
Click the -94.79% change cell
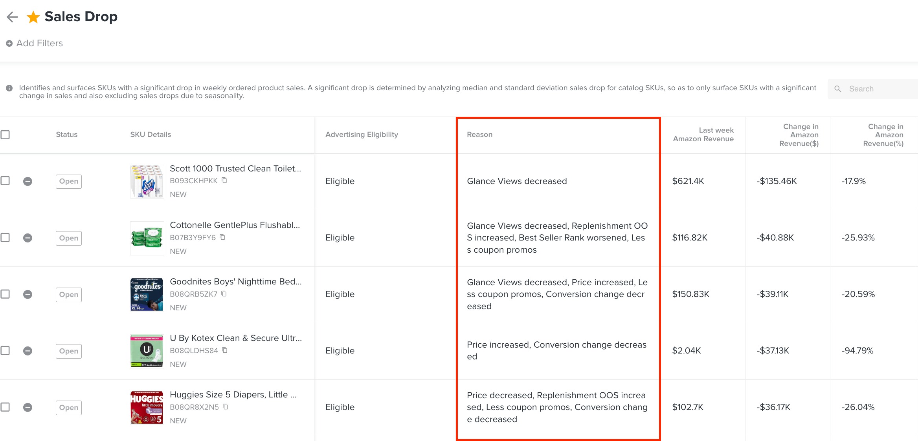tap(857, 351)
